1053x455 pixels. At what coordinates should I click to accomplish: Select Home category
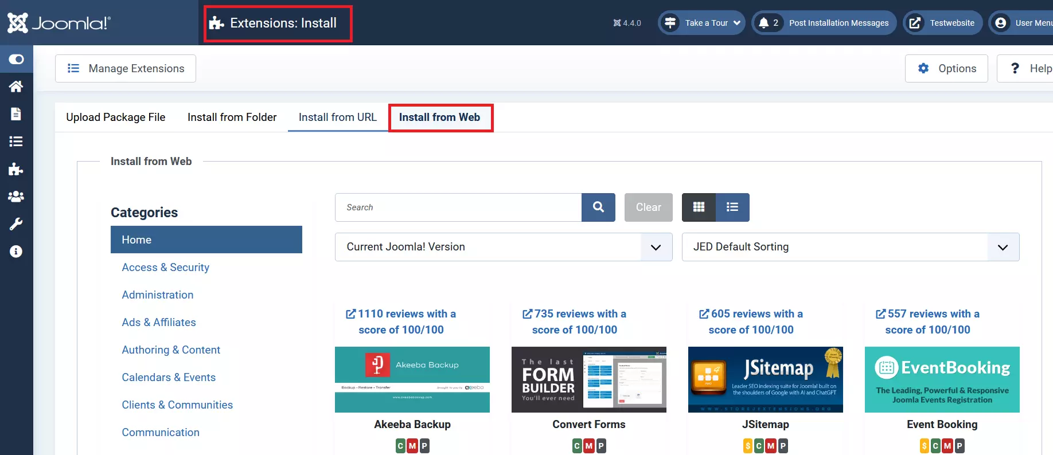pos(206,240)
